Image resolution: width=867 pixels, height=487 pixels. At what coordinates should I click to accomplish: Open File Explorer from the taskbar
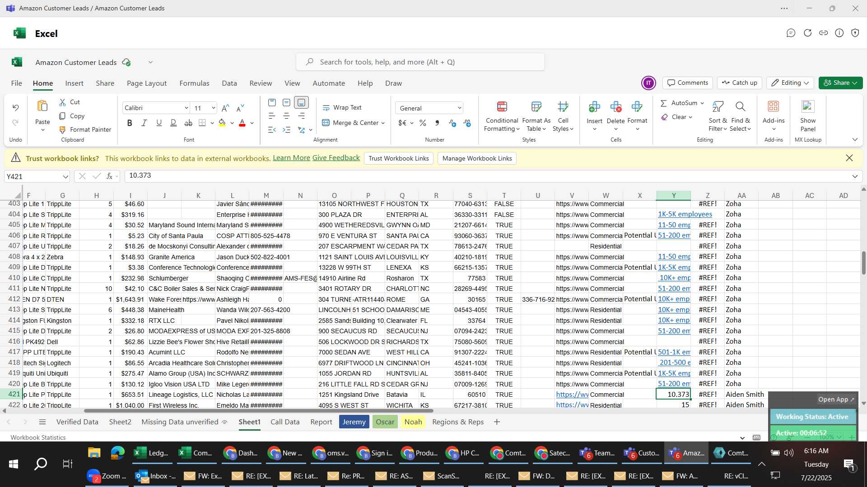click(x=94, y=453)
